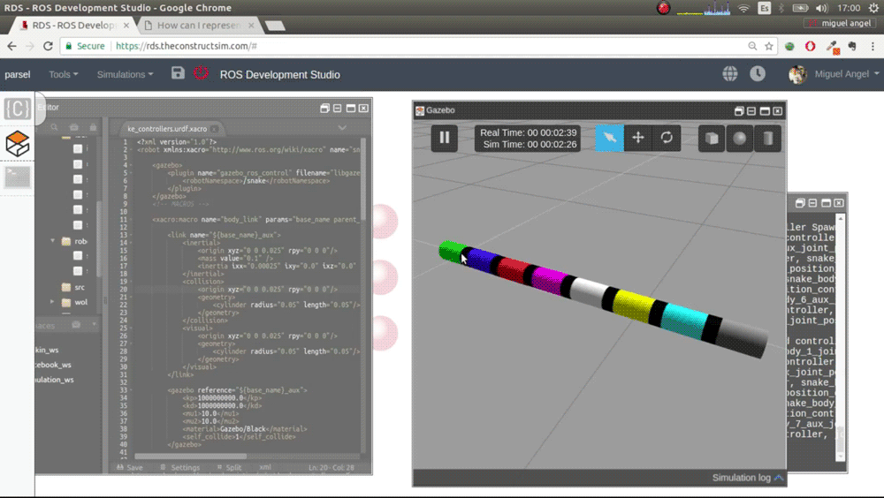This screenshot has width=884, height=498.
Task: Activate the Gazebo translate mode tool
Action: tap(638, 138)
